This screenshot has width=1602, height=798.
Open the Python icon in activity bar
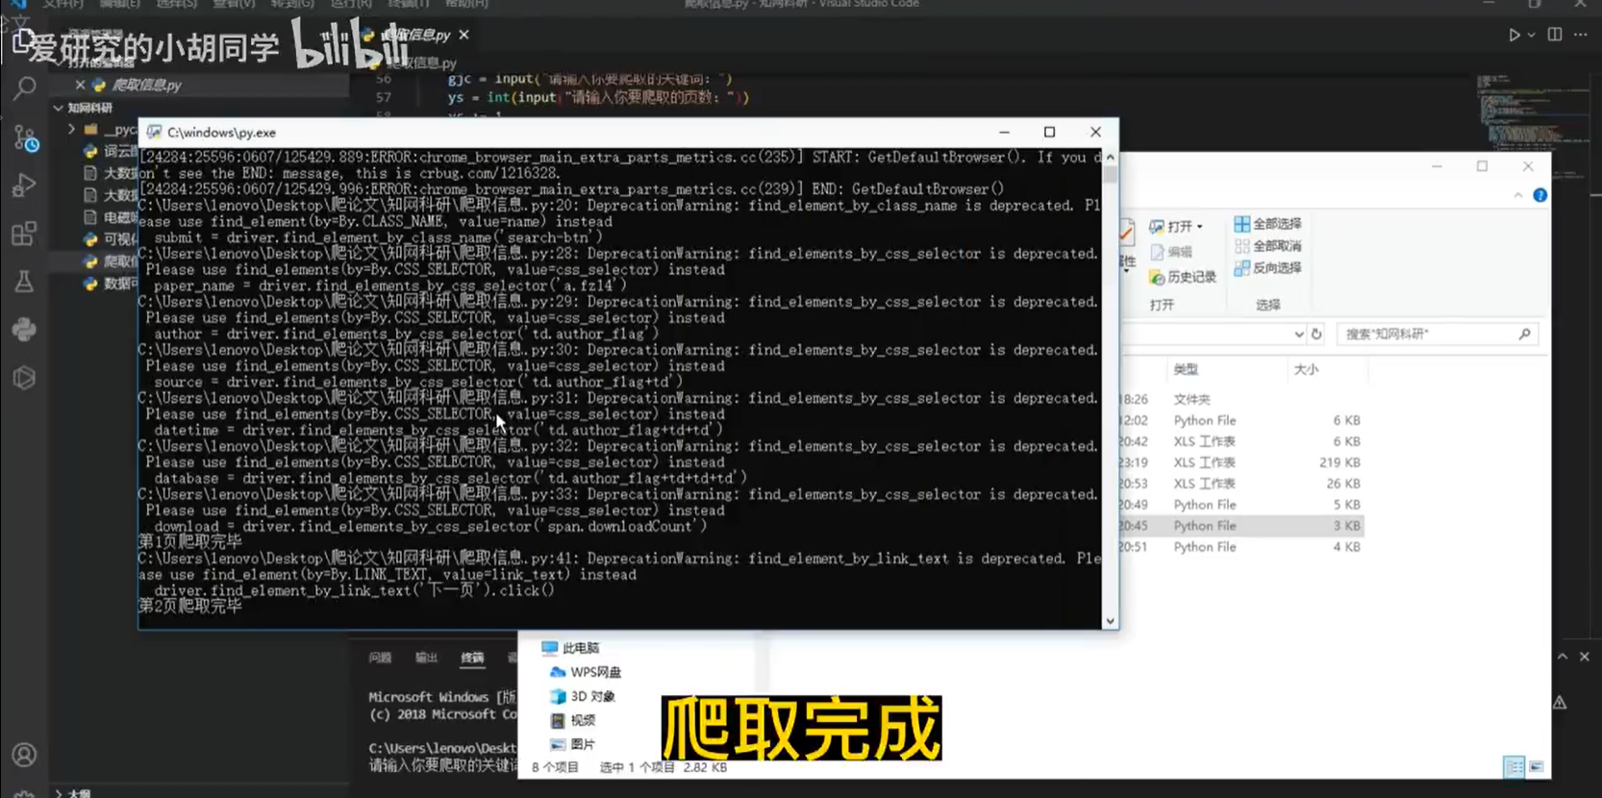coord(24,330)
